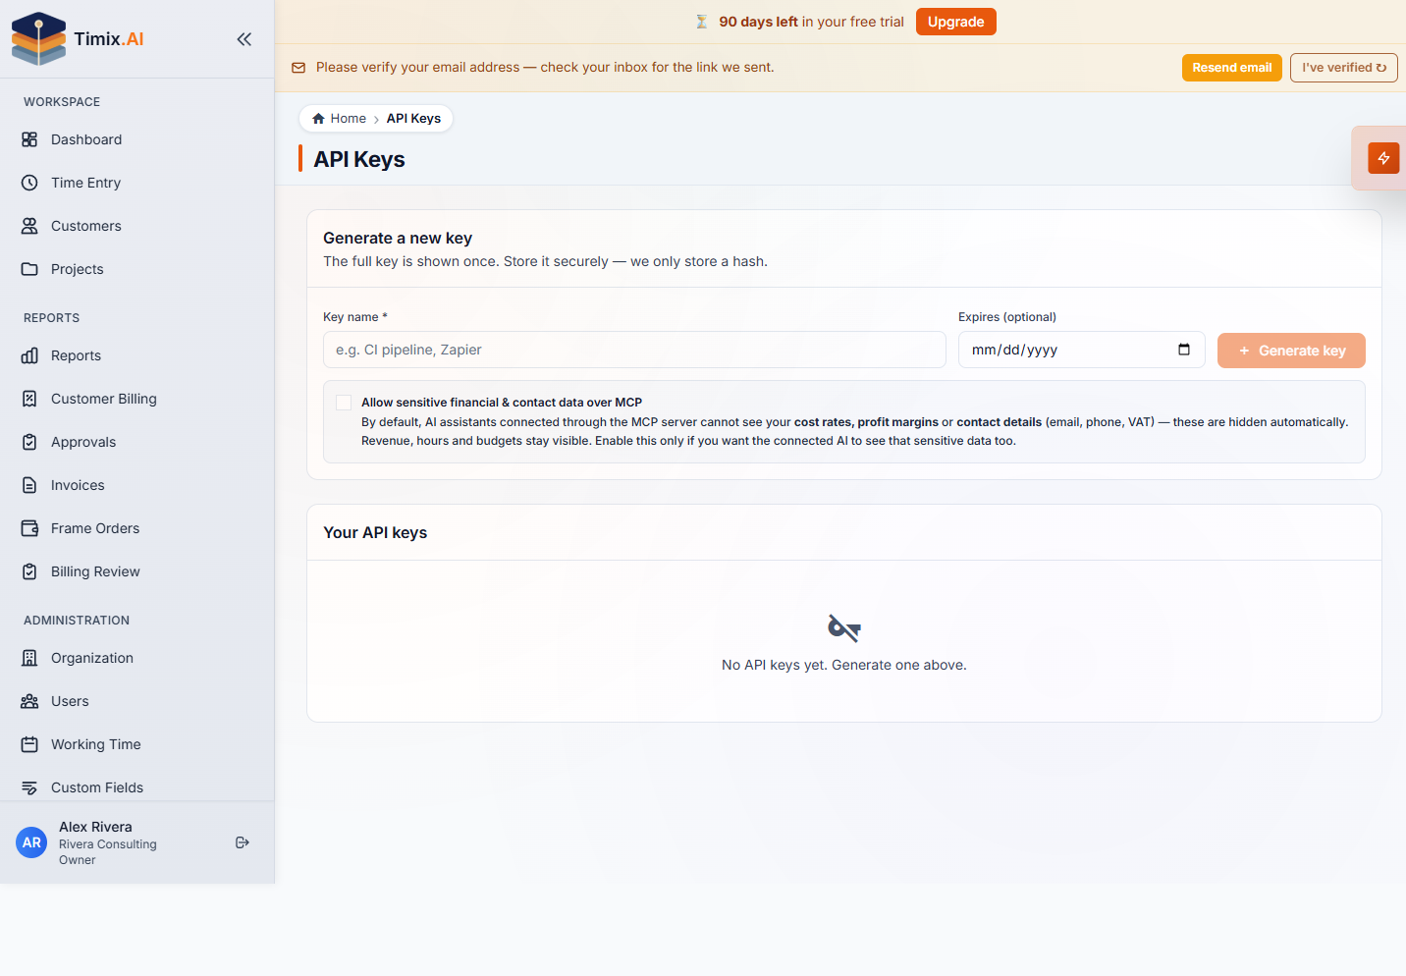
Task: Click the 'Your API keys' heading
Action: tap(375, 532)
